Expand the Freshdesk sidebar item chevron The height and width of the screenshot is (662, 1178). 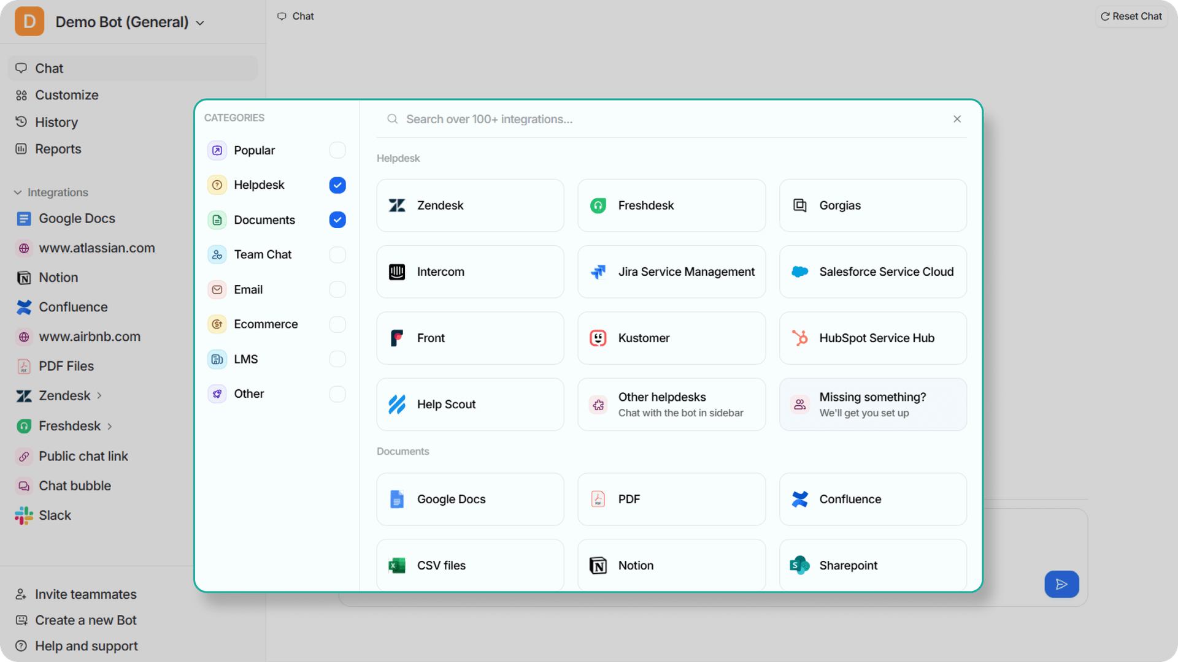pyautogui.click(x=109, y=426)
